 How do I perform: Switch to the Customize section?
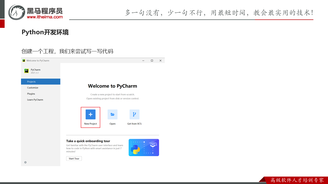click(x=33, y=88)
